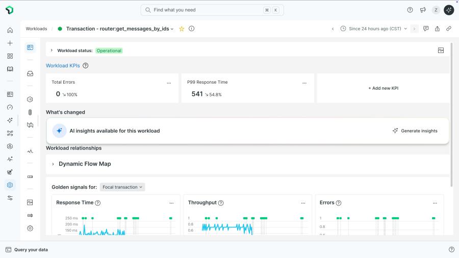
Task: Click the crossed-arrows shuffle sidebar icon
Action: coord(10,134)
